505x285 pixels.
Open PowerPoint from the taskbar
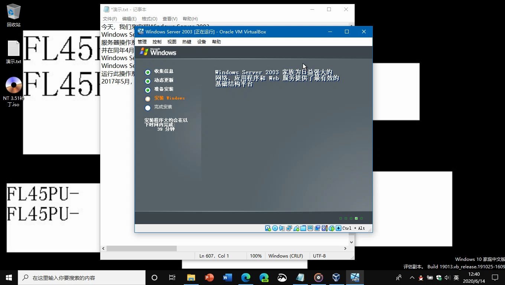pos(209,278)
